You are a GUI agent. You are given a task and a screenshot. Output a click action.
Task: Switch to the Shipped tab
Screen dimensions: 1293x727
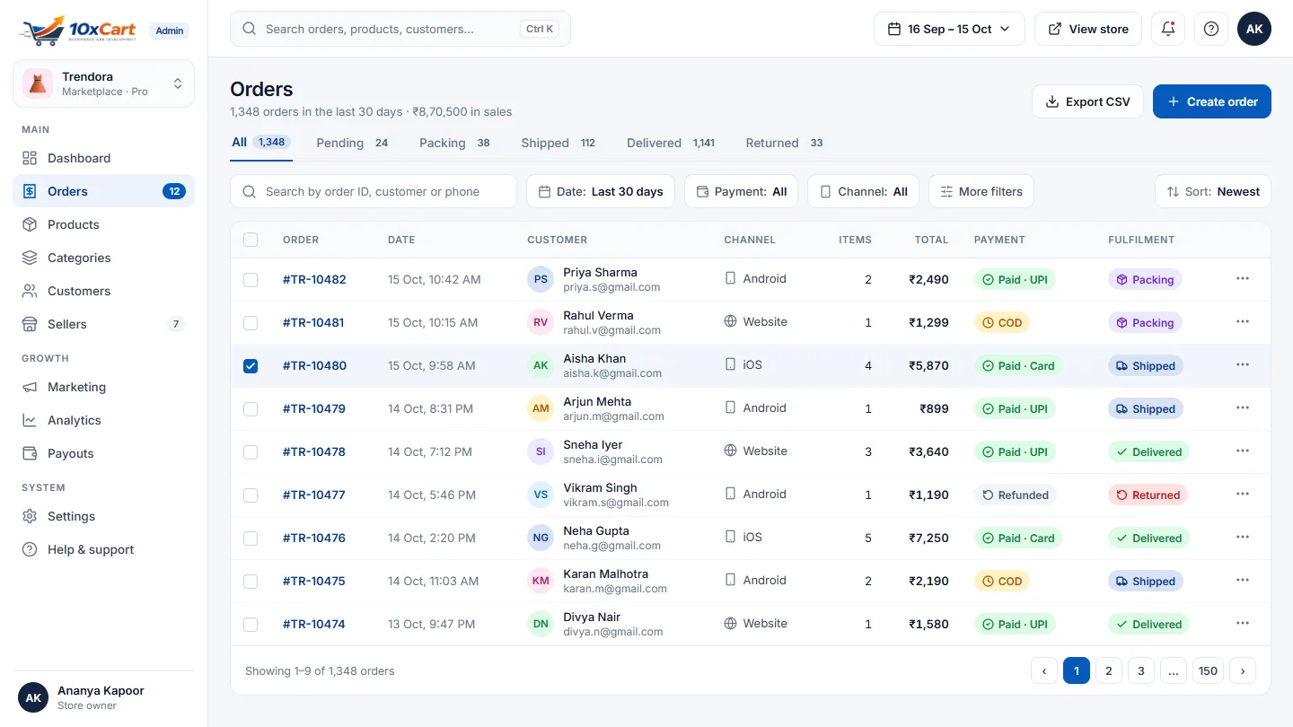tap(559, 143)
